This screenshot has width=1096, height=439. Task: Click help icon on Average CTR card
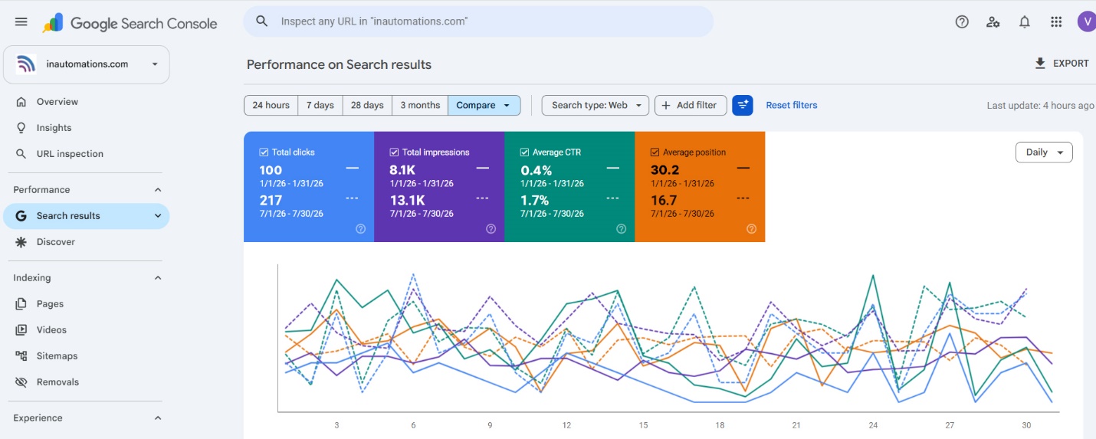[x=621, y=228]
